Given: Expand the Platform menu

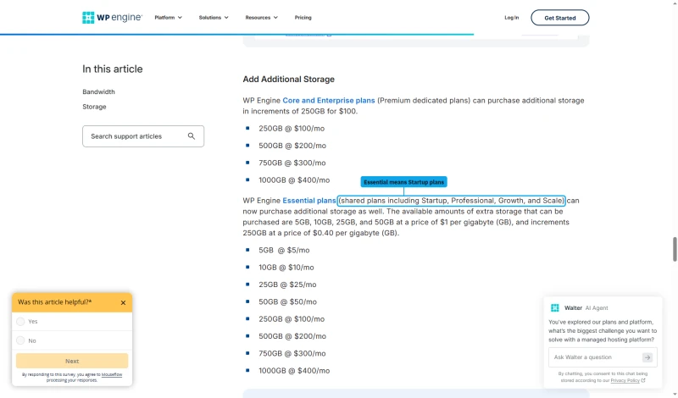Looking at the screenshot, I should tap(168, 18).
